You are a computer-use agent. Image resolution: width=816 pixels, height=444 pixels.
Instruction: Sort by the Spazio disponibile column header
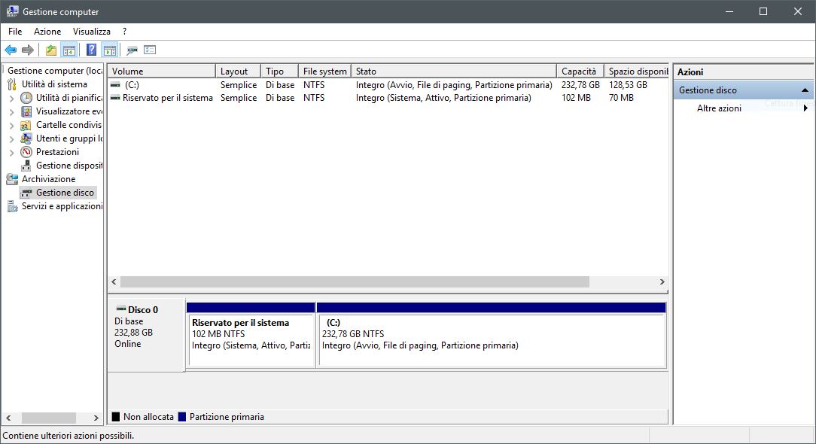pyautogui.click(x=636, y=71)
